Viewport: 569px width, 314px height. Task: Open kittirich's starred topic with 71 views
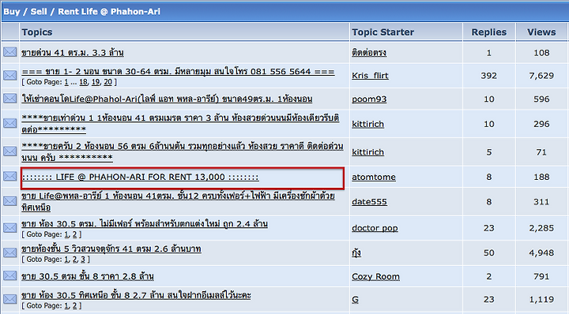(183, 151)
